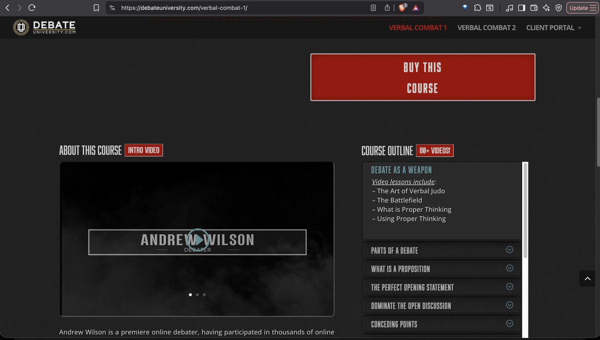600x340 pixels.
Task: Click the share page icon
Action: tap(387, 7)
